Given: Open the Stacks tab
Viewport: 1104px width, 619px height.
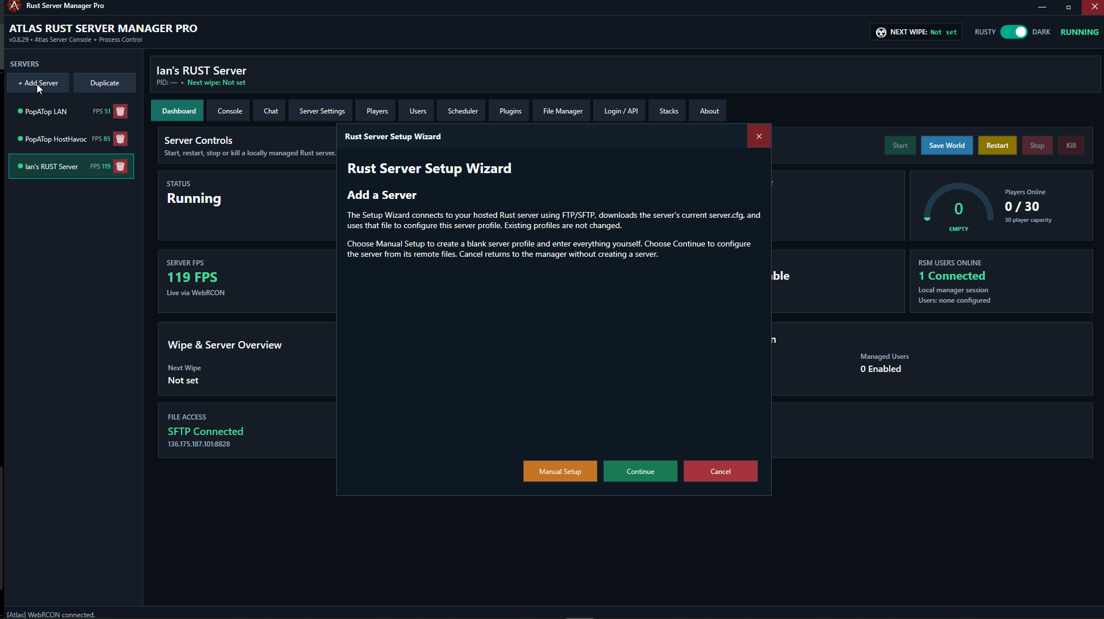Looking at the screenshot, I should pos(669,111).
